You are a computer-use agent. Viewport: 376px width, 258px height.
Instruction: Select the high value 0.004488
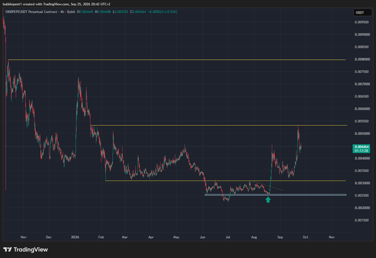(x=104, y=12)
